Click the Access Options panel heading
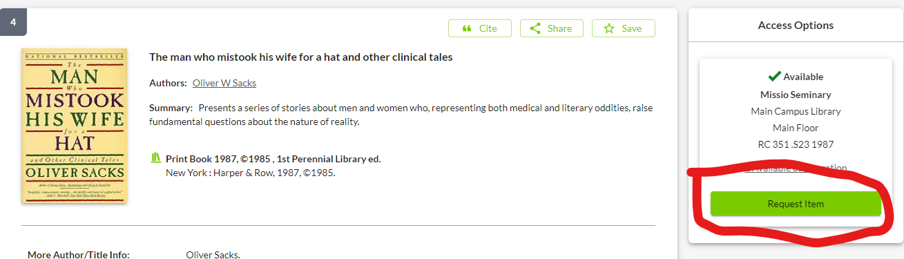904x259 pixels. [796, 26]
